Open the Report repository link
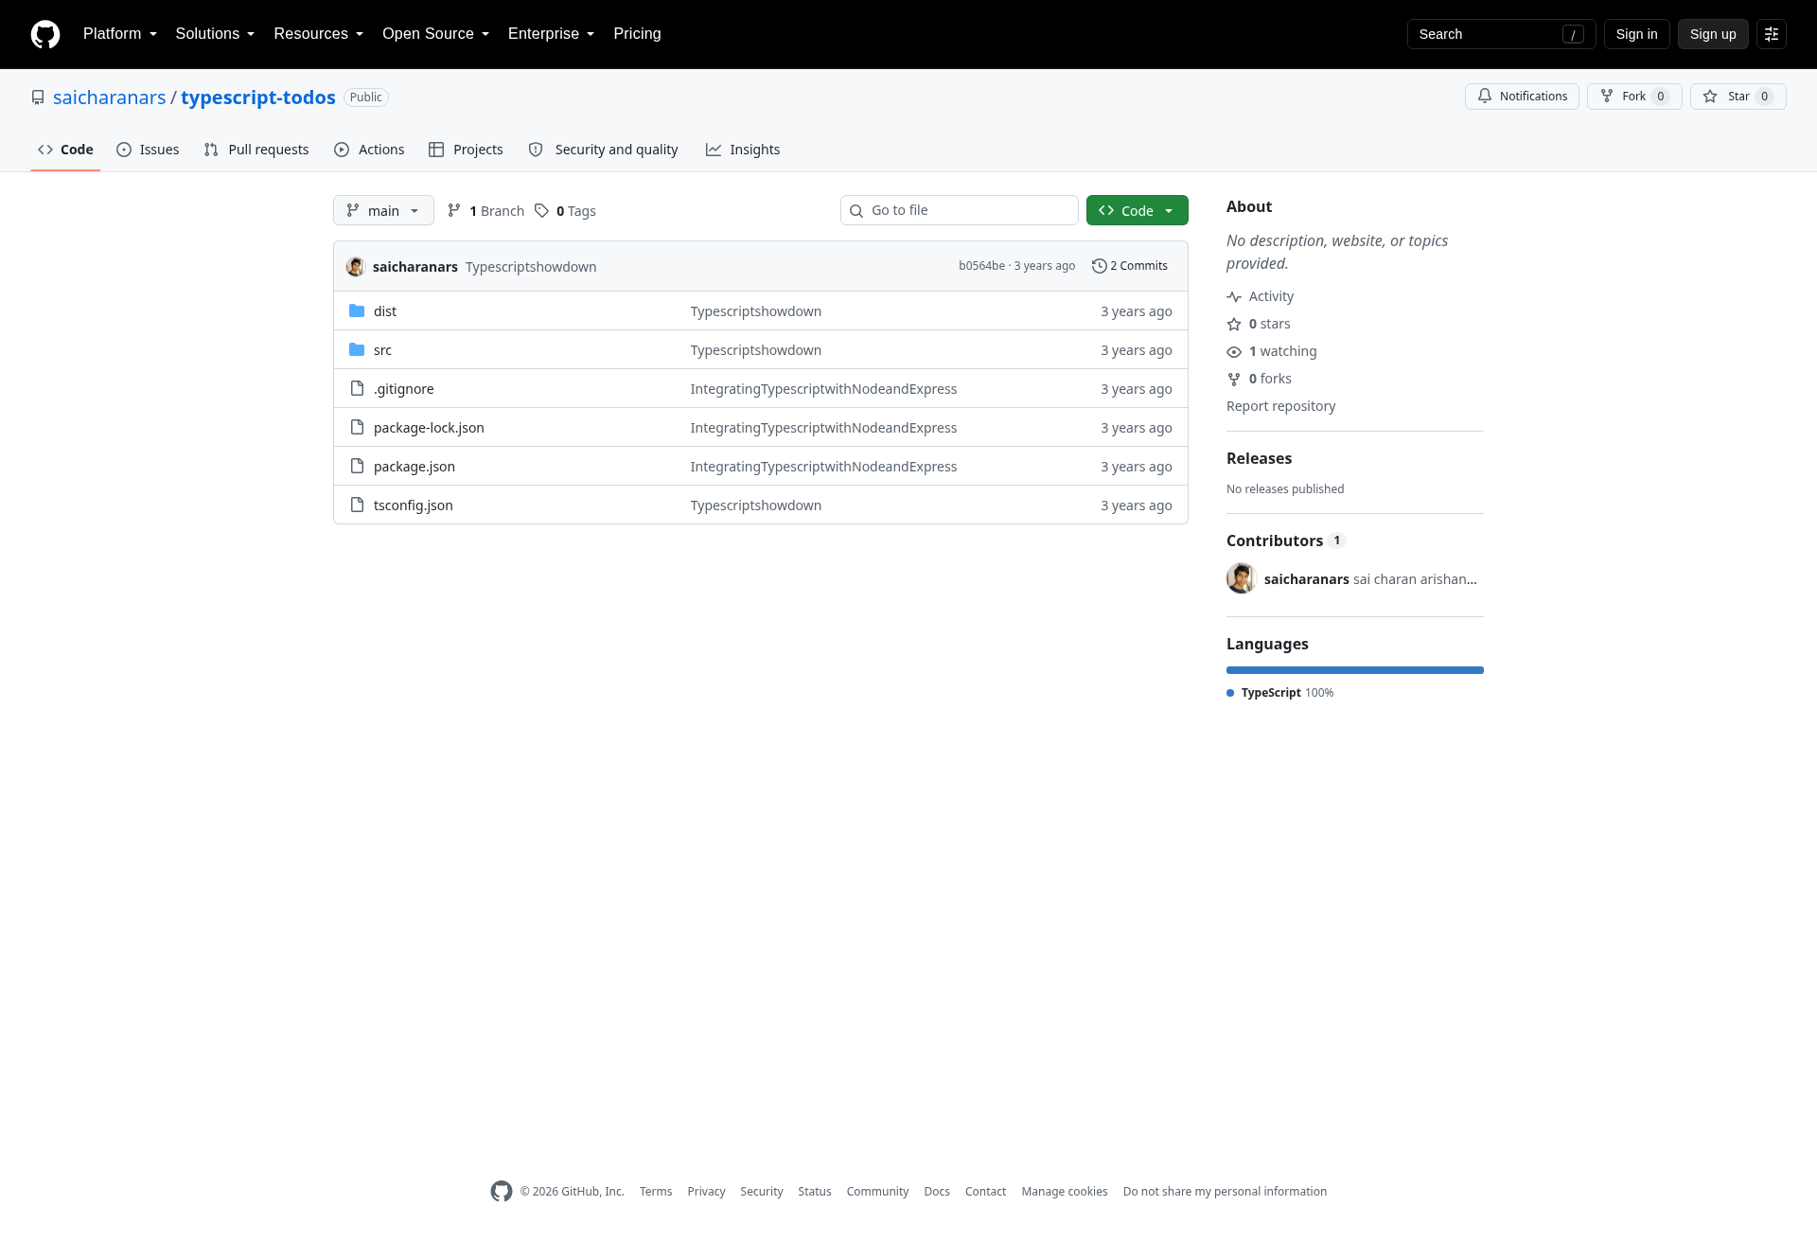Screen dimensions: 1817x1241 click(1281, 406)
